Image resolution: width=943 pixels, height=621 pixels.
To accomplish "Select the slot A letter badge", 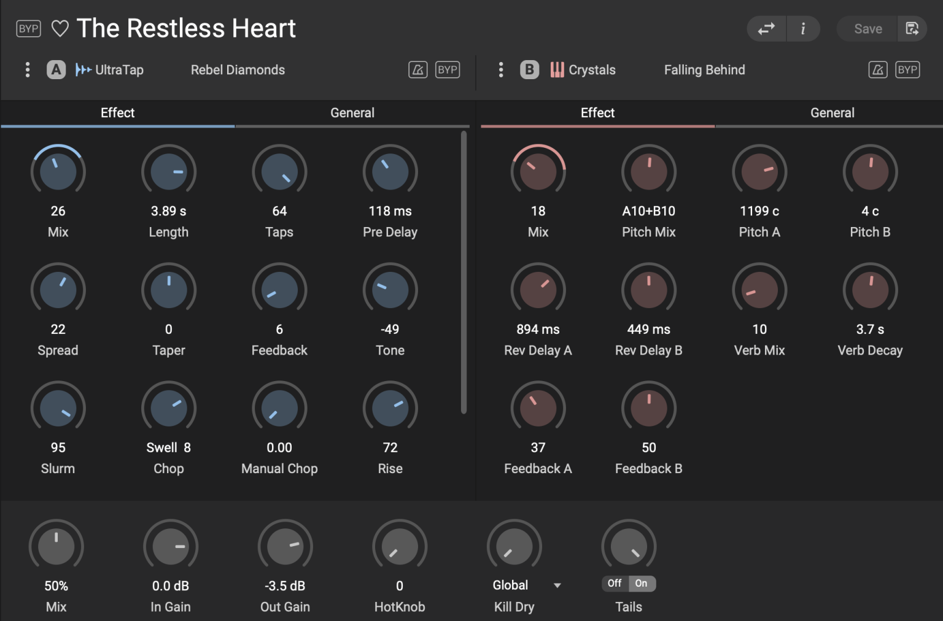I will click(x=56, y=70).
